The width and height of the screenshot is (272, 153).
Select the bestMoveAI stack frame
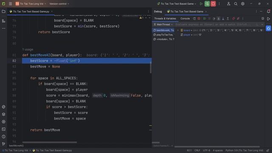163,30
